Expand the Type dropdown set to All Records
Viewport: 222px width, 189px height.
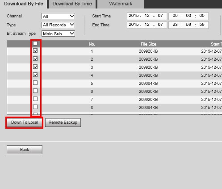coord(58,25)
